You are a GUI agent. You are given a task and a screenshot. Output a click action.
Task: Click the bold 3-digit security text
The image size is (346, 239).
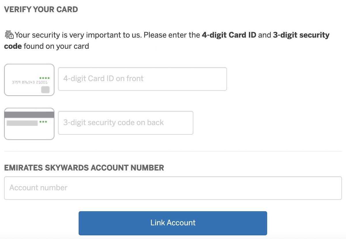[301, 35]
